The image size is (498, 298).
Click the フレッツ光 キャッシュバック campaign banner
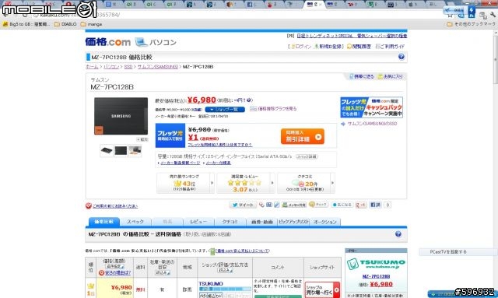pyautogui.click(x=372, y=107)
